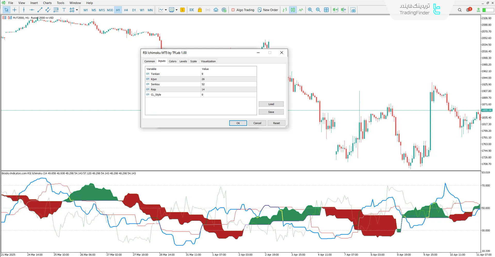Capture a chart screenshot with camera icon
Viewport: 495px width, 257px height.
[353, 10]
